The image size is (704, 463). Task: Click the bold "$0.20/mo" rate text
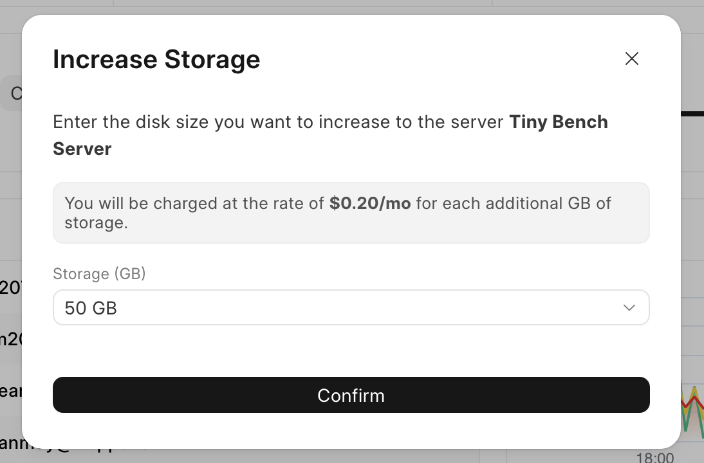[370, 204]
